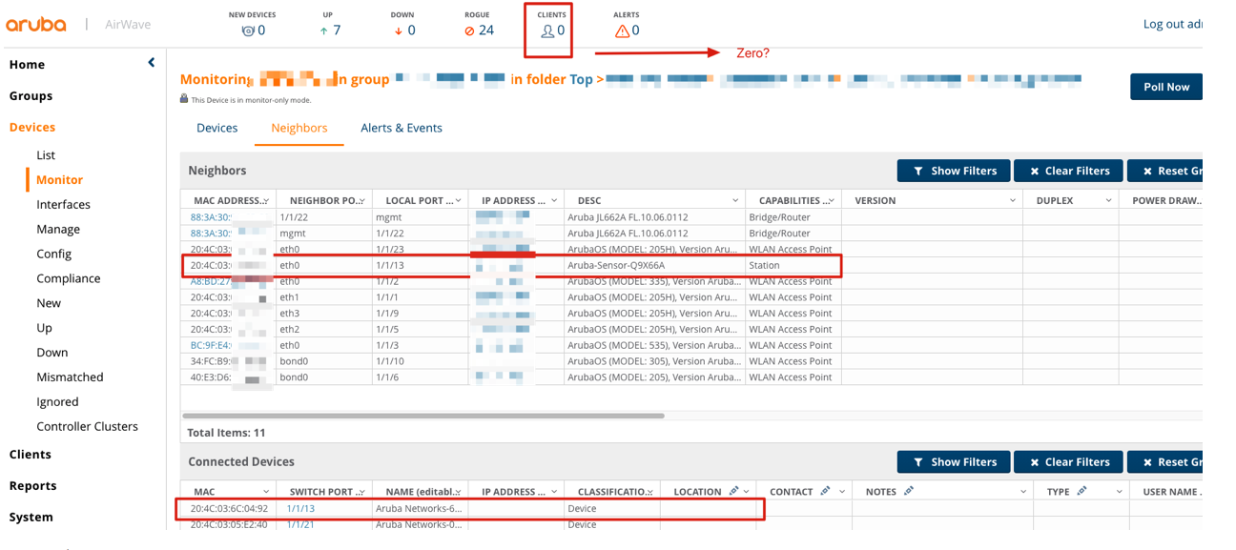This screenshot has height=550, width=1236.
Task: Open the Up devices counter
Action: pyautogui.click(x=328, y=24)
